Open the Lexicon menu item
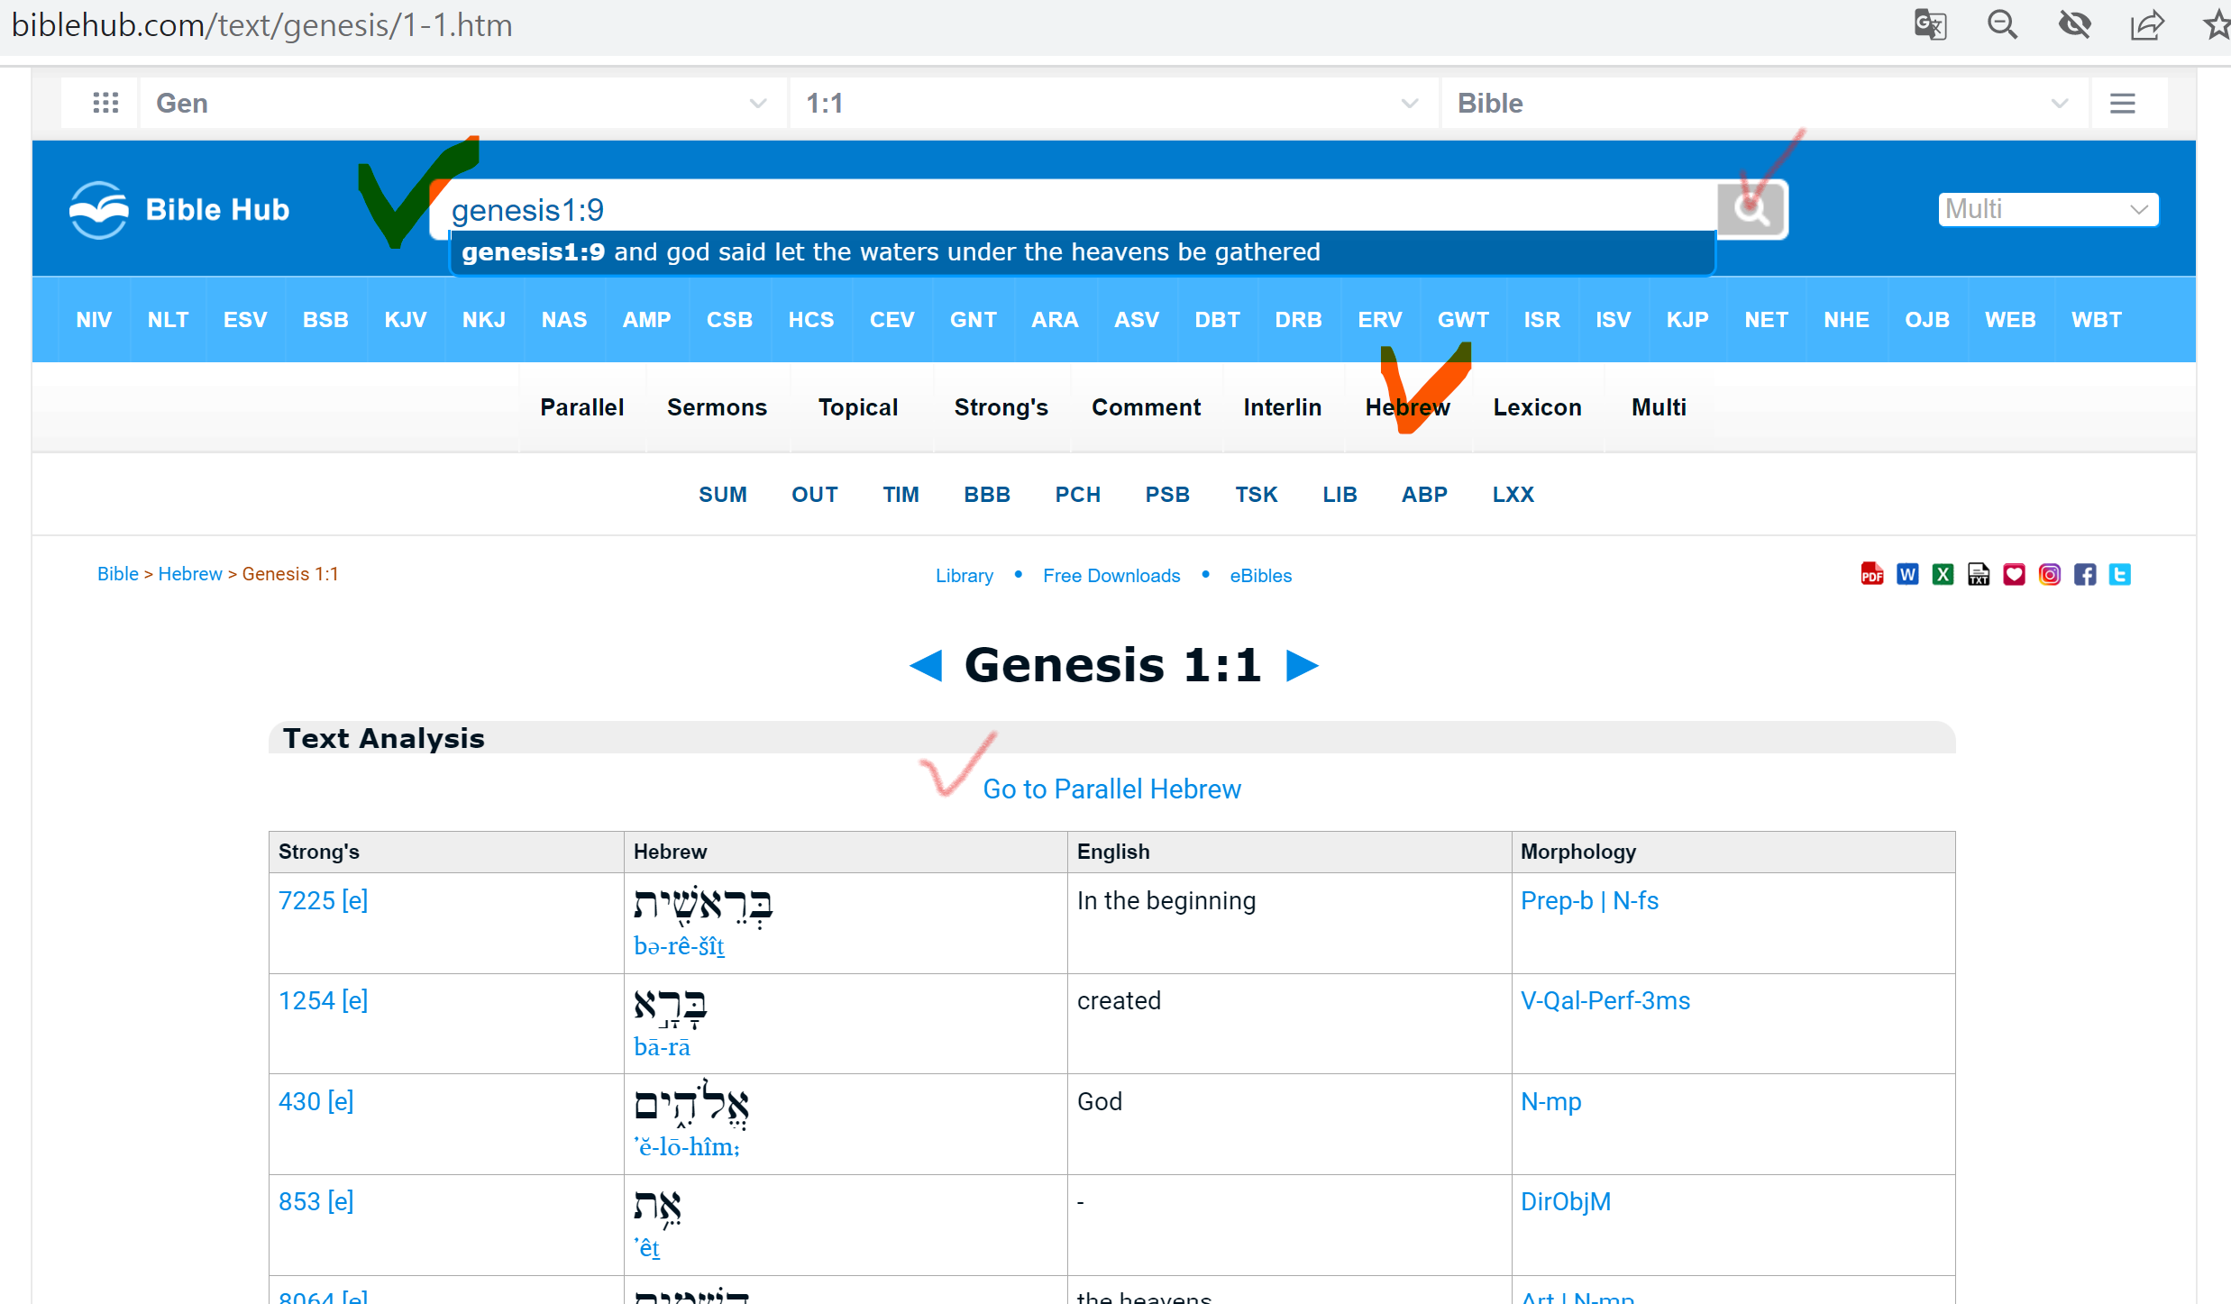 pyautogui.click(x=1537, y=407)
